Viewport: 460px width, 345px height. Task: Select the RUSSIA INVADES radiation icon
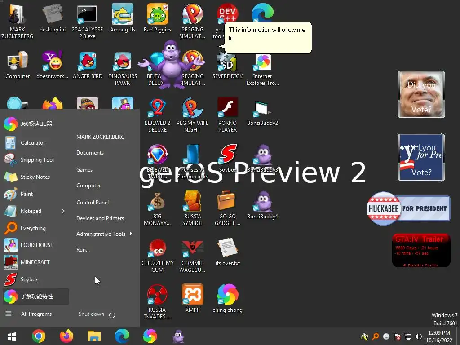click(157, 301)
